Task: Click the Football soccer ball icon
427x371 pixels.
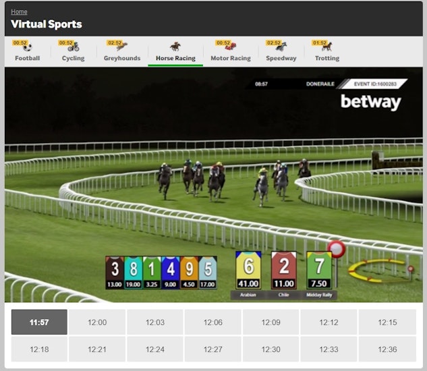Action: [x=27, y=47]
